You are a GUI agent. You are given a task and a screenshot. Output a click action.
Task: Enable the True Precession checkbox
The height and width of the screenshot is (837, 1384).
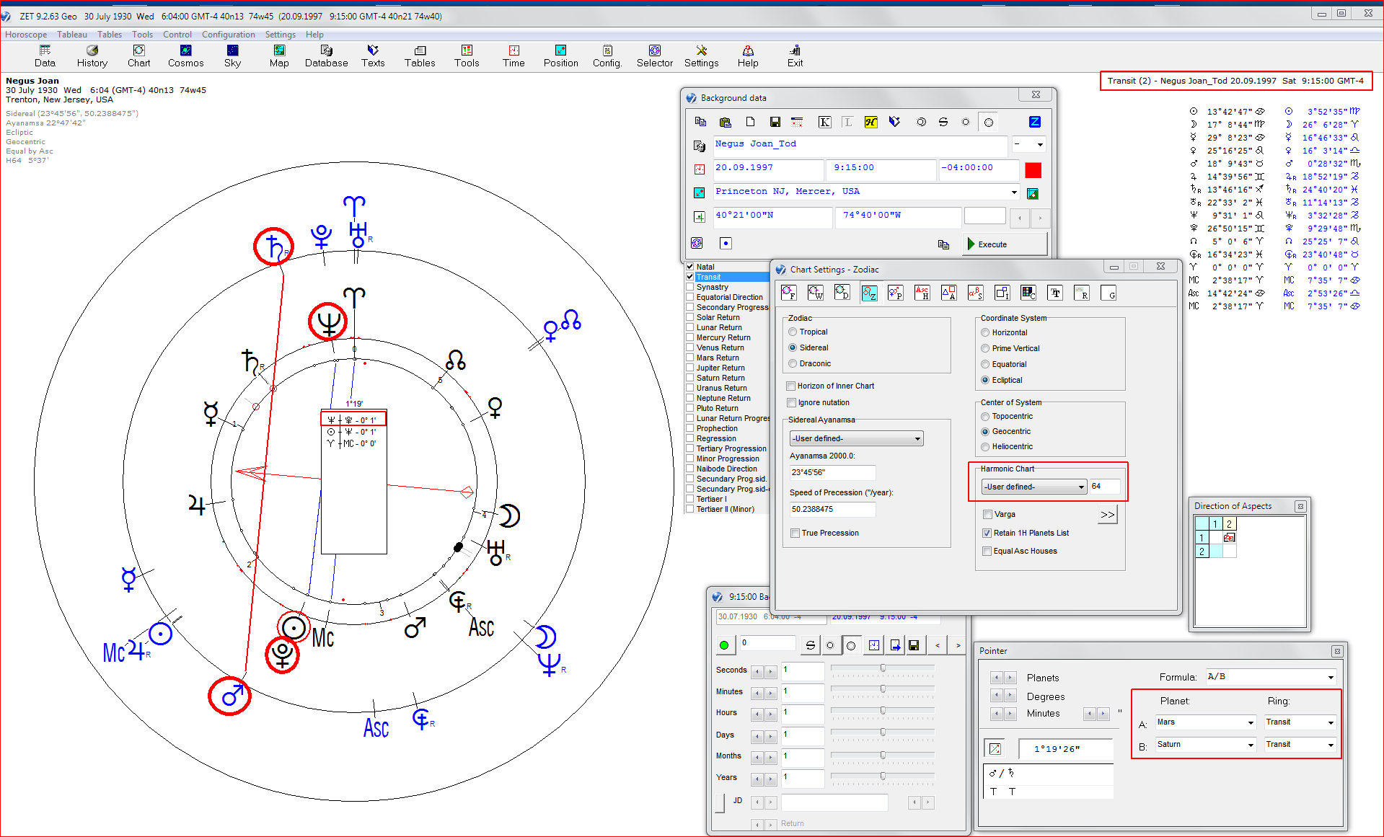[x=795, y=533]
